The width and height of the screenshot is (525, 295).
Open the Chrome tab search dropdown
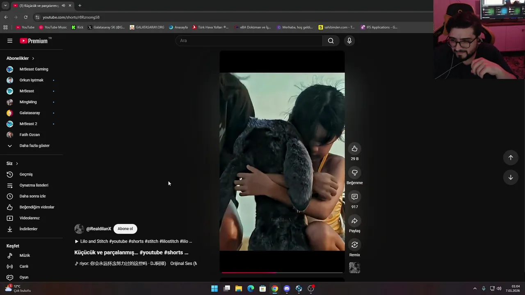pos(5,6)
